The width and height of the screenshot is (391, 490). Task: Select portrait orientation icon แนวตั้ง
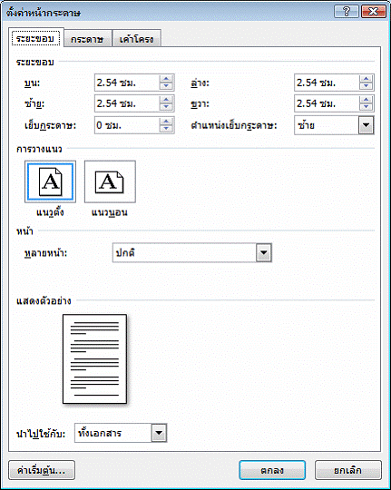click(50, 181)
